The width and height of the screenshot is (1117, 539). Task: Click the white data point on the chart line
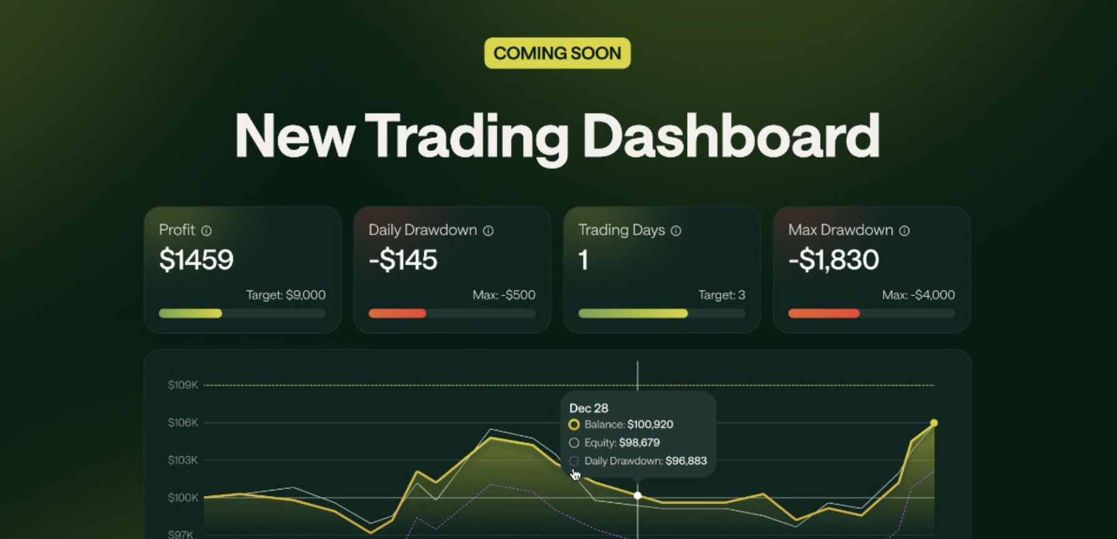pyautogui.click(x=638, y=495)
